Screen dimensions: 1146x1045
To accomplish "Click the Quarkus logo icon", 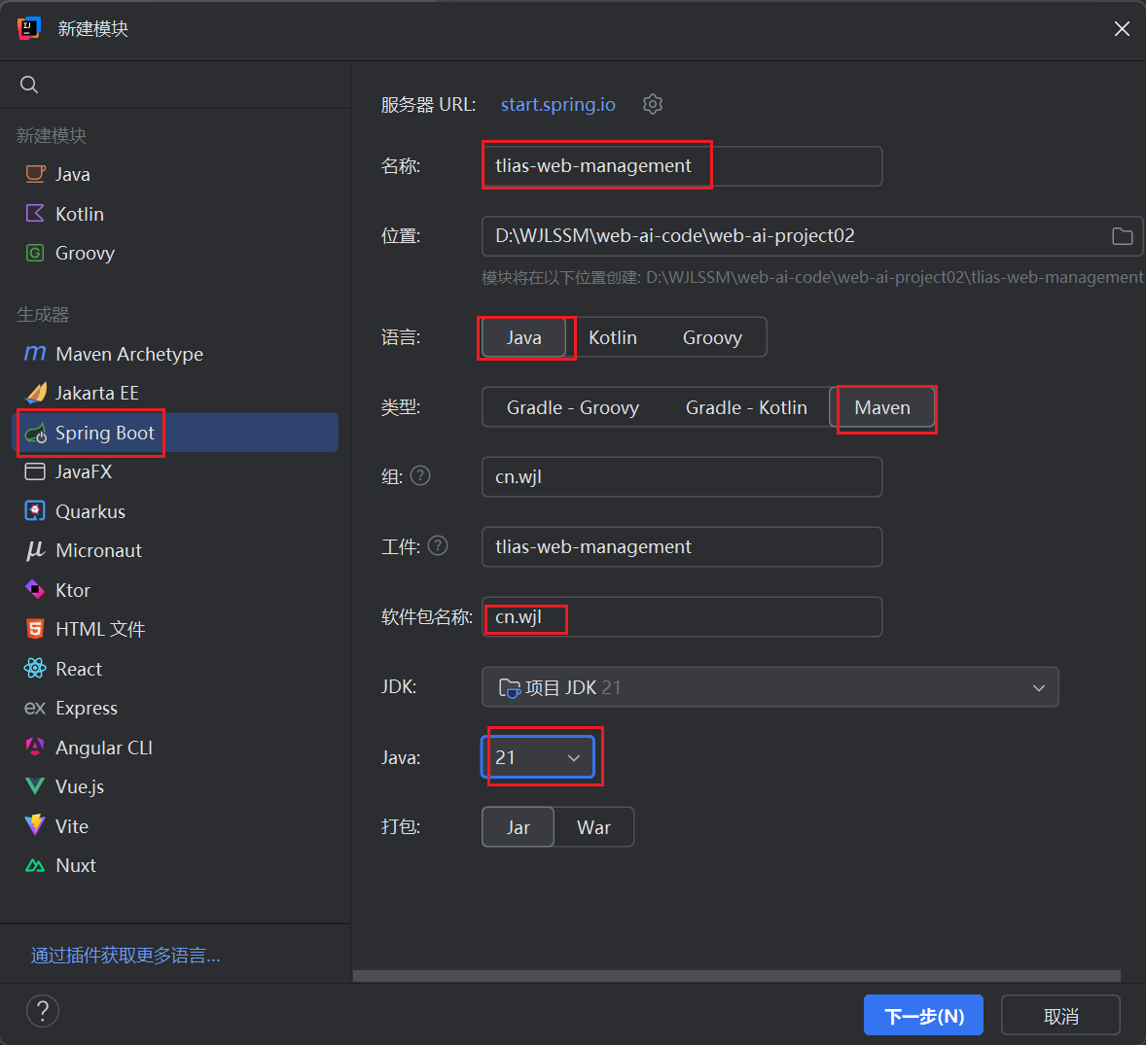I will tap(35, 511).
